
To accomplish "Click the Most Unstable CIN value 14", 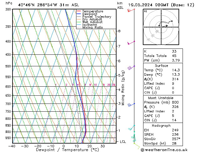I will tap(174, 120).
